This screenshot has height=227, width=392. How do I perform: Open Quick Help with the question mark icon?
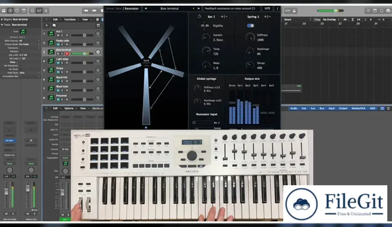[x=17, y=10]
